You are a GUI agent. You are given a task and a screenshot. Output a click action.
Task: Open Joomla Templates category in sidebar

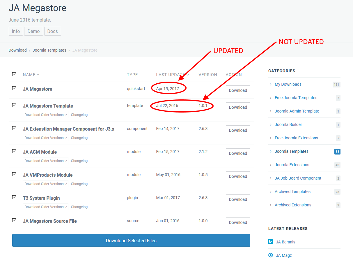(x=292, y=151)
